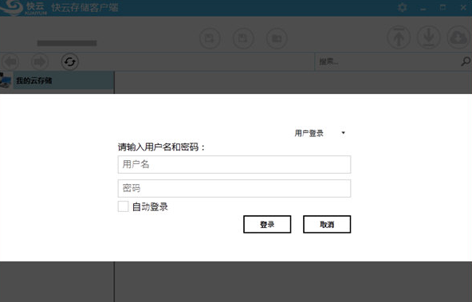The width and height of the screenshot is (472, 302).
Task: Go forward with the right arrow icon
Action: click(x=40, y=62)
